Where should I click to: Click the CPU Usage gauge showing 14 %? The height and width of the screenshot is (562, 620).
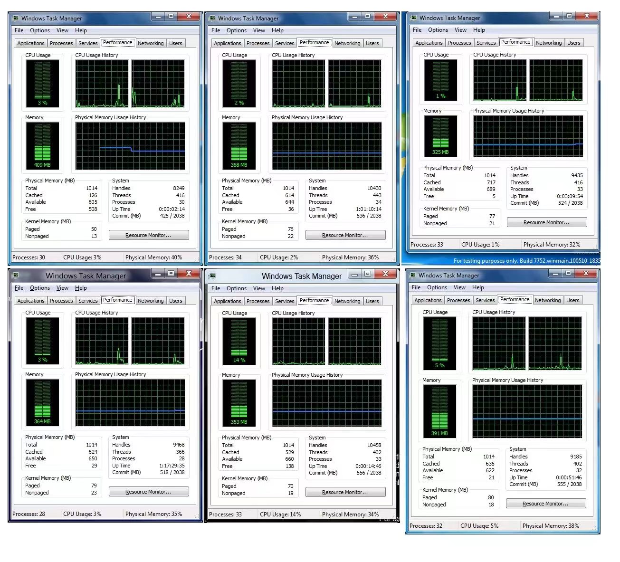coord(239,341)
